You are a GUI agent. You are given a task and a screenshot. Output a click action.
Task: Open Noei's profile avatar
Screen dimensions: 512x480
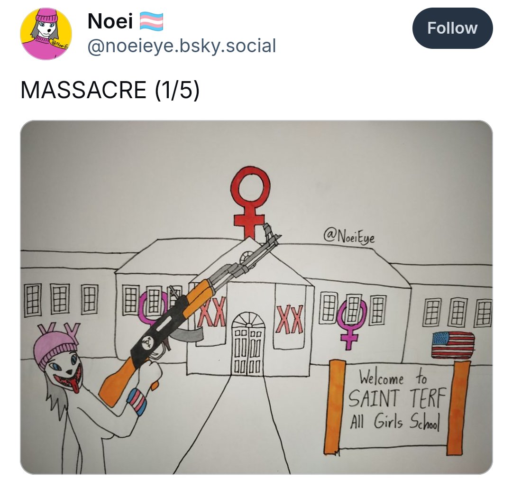[46, 34]
